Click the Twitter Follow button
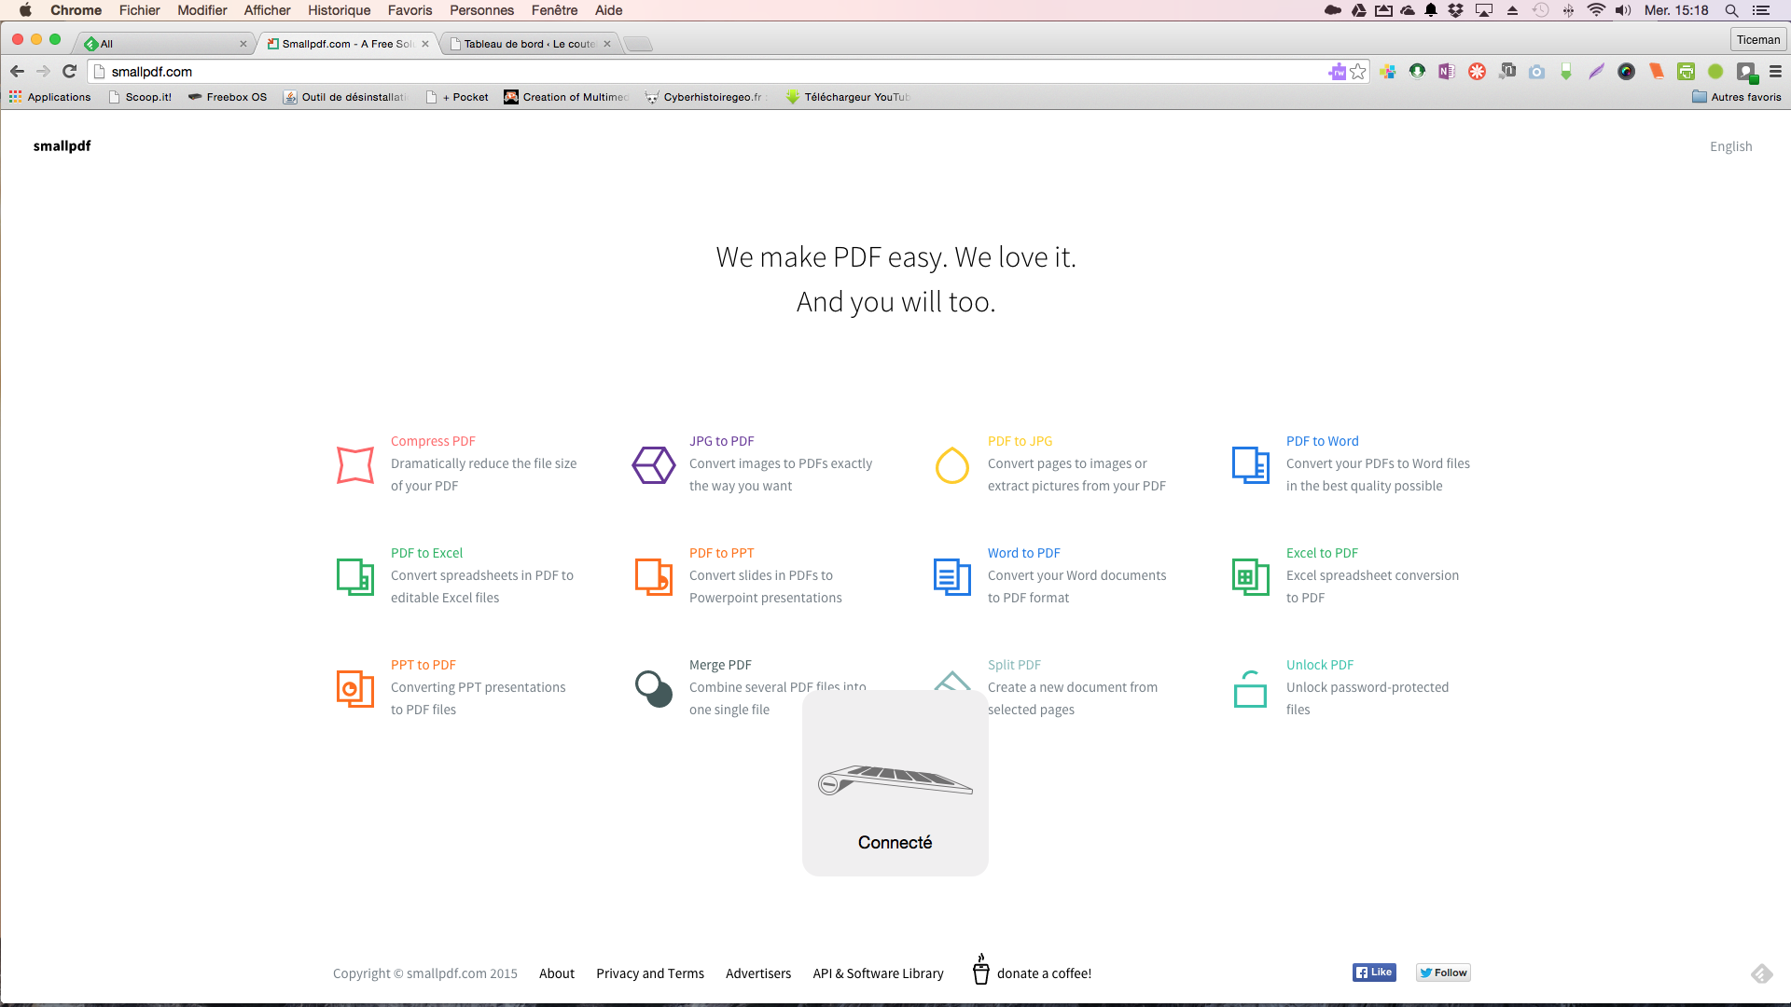 (1443, 973)
